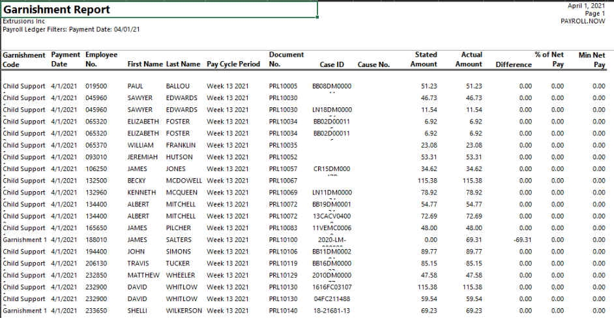Click the last name WILKERSON
This screenshot has height=318, width=614.
point(184,311)
